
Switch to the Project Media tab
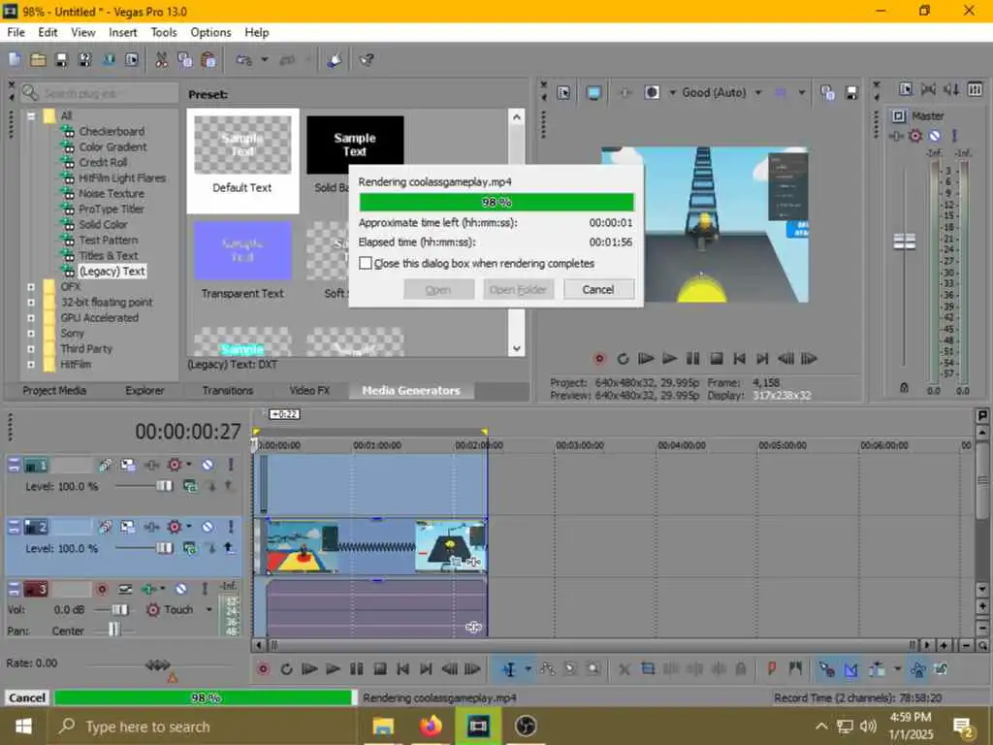pyautogui.click(x=54, y=391)
